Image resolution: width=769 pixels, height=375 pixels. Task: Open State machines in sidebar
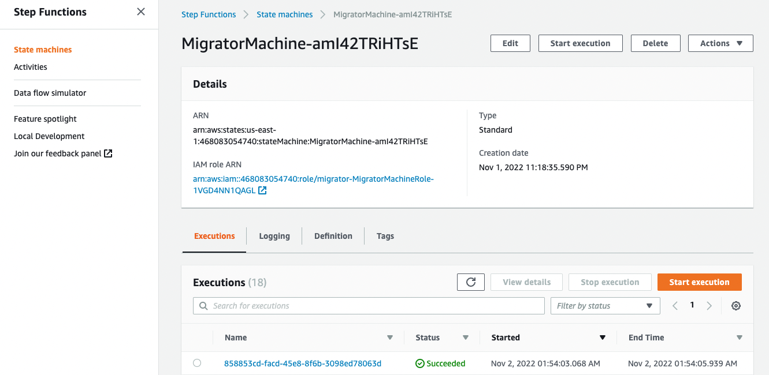(43, 50)
